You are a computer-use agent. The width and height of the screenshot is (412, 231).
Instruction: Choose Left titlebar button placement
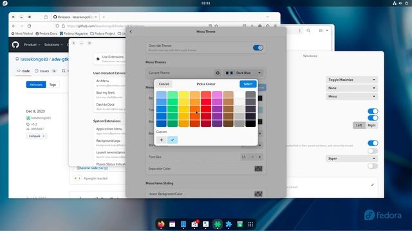[x=359, y=125]
